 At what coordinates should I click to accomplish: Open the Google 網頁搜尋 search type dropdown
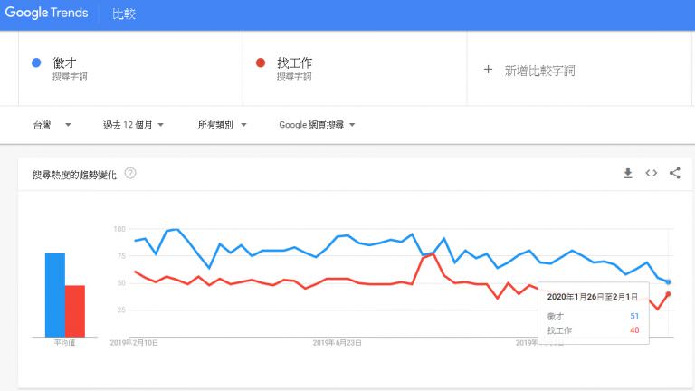tap(317, 125)
